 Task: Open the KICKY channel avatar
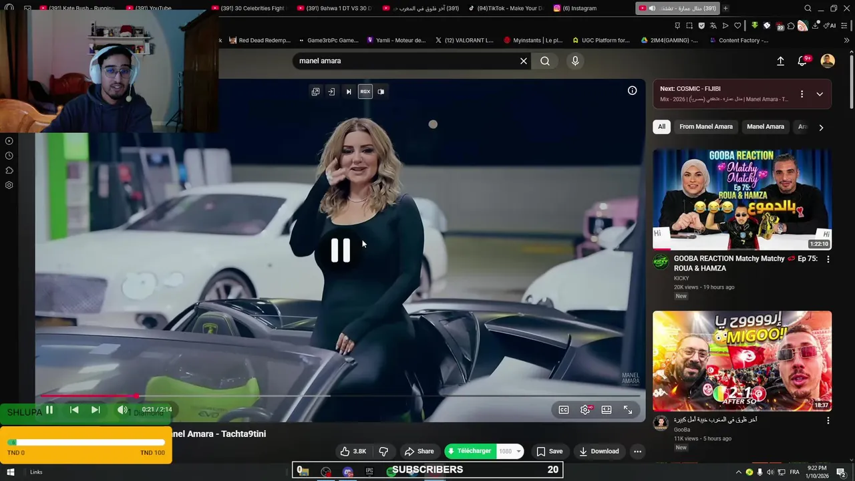(x=661, y=261)
